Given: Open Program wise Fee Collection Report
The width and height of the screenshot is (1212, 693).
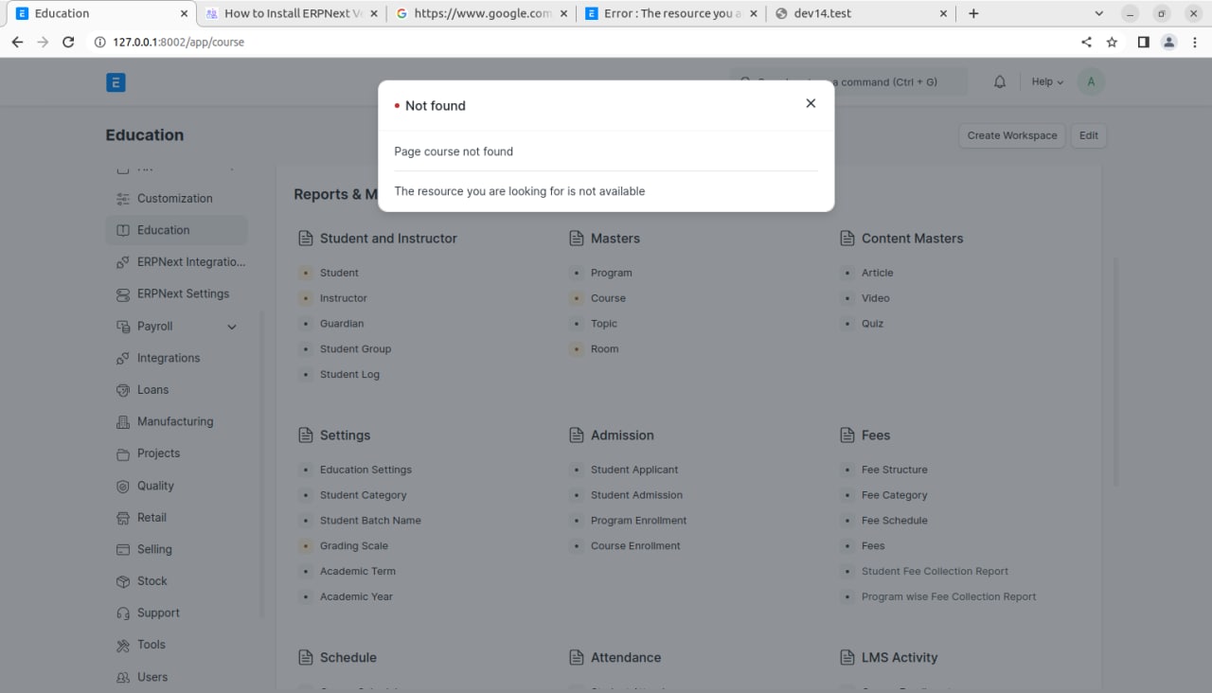Looking at the screenshot, I should pos(949,597).
